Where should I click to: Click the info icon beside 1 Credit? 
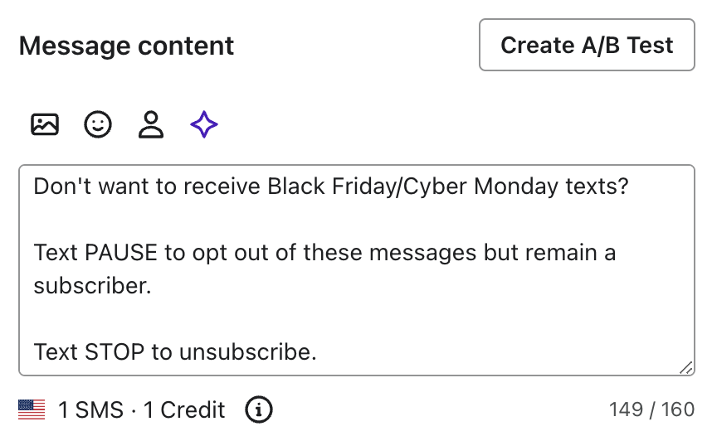[259, 409]
